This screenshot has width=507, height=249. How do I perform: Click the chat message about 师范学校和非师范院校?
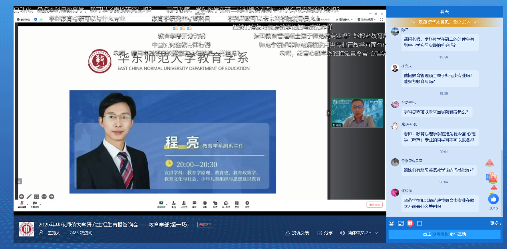pyautogui.click(x=440, y=204)
